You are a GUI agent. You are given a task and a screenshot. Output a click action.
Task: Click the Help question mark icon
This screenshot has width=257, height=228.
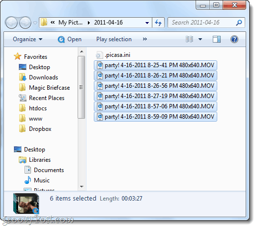pyautogui.click(x=234, y=39)
